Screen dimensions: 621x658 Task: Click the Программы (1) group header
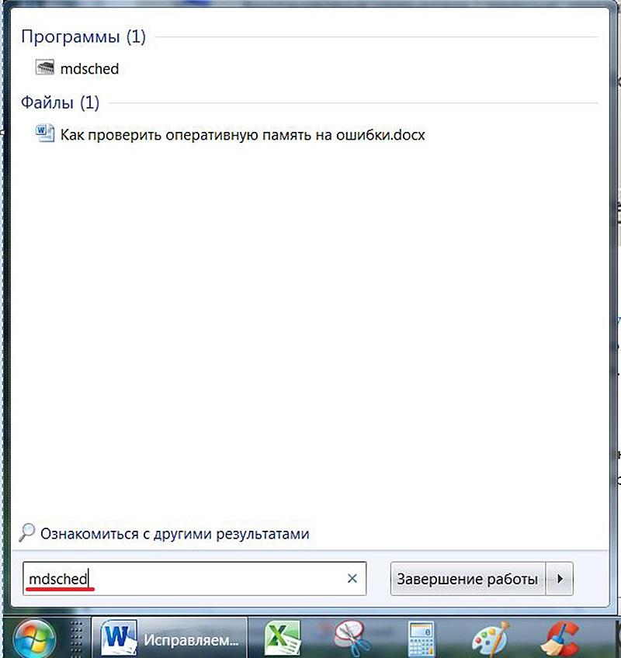coord(83,37)
